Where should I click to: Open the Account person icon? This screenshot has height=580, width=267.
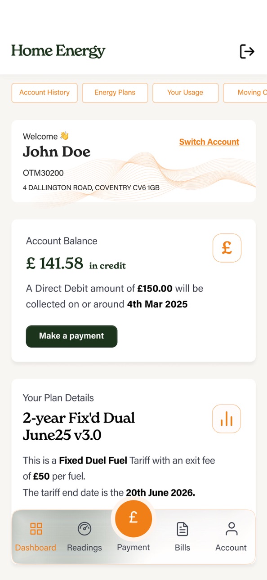tap(231, 529)
